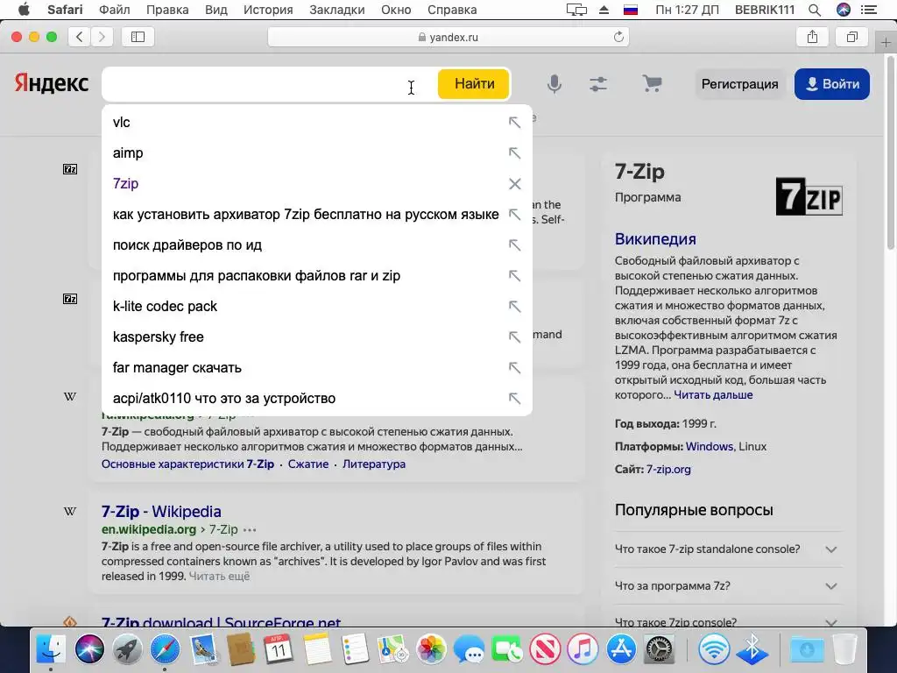Open Finder in the Dock

pyautogui.click(x=51, y=649)
